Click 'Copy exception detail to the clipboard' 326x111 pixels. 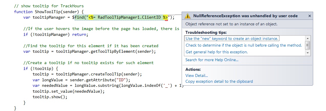[219, 81]
